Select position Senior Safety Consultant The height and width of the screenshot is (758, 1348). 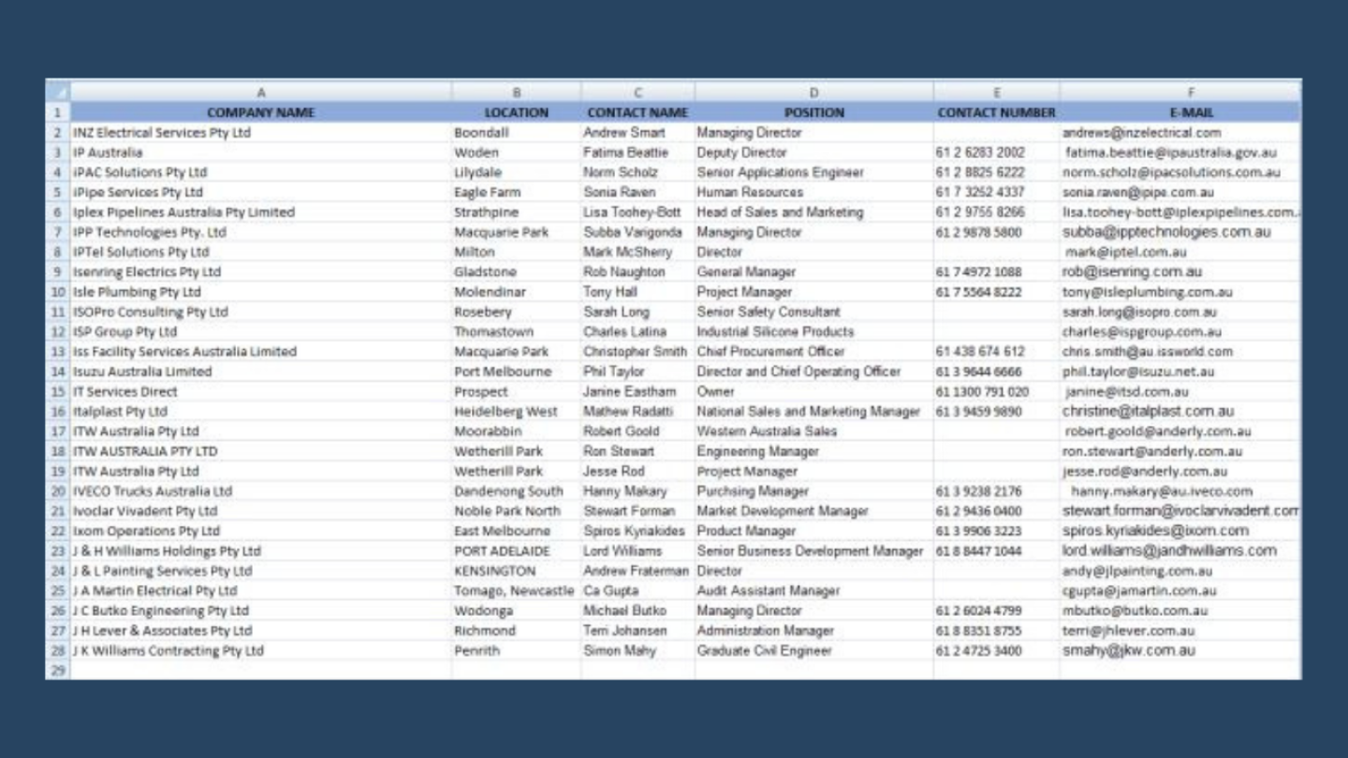click(x=813, y=312)
